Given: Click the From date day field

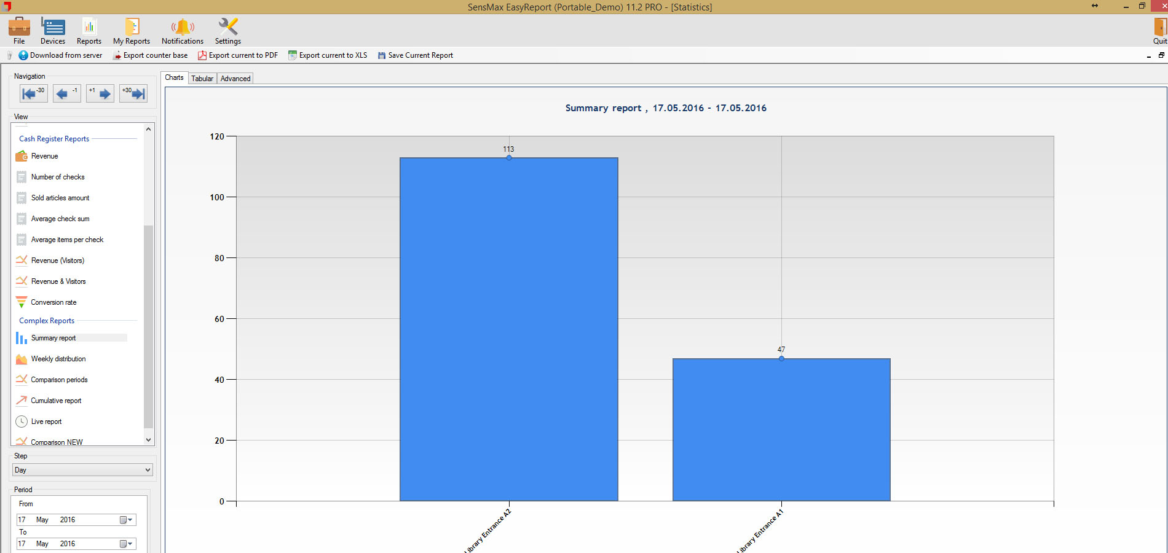Looking at the screenshot, I should click(x=22, y=520).
